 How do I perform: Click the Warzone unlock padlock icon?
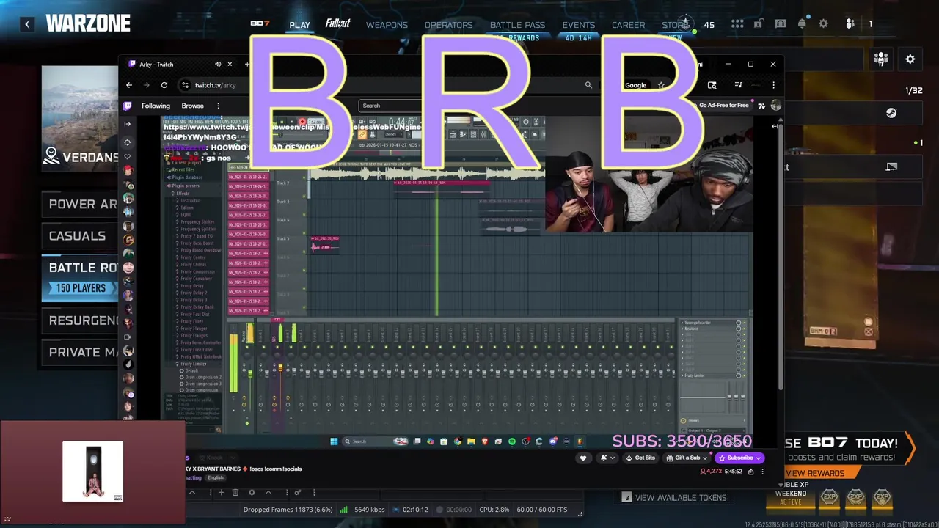tap(759, 24)
